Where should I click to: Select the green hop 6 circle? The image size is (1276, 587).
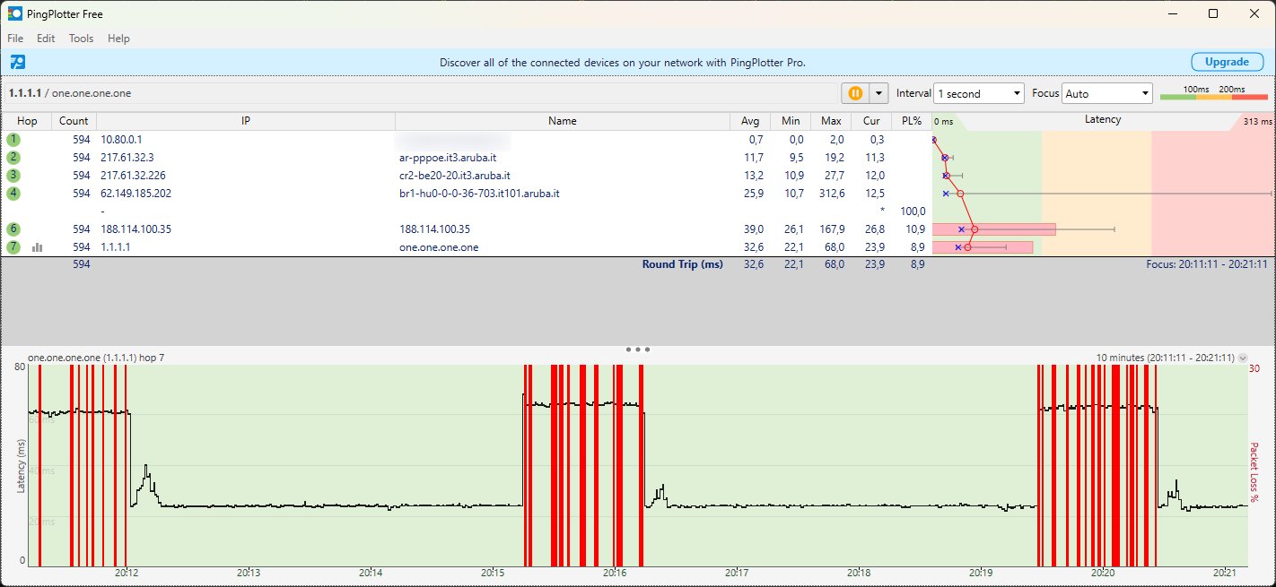(13, 229)
